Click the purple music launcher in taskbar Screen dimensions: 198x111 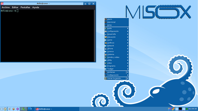coord(18,109)
